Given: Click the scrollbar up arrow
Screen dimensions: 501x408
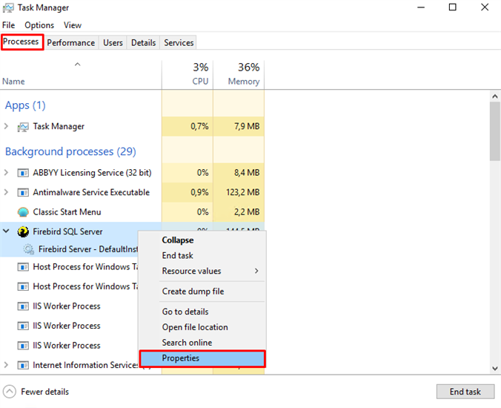Looking at the screenshot, I should (x=495, y=96).
